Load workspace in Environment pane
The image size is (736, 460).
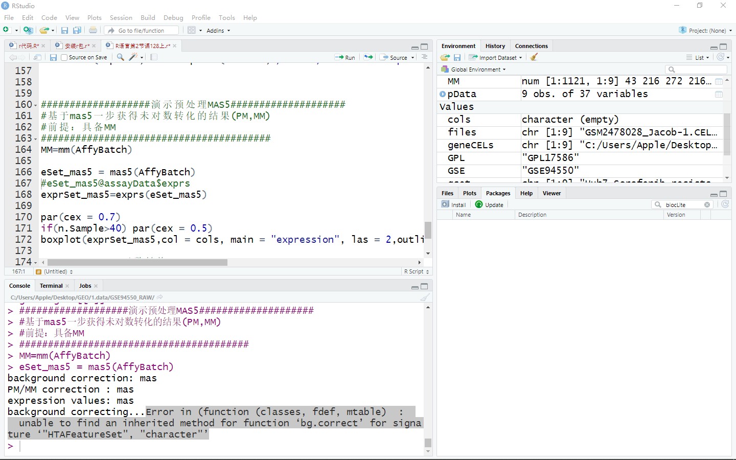pos(445,57)
